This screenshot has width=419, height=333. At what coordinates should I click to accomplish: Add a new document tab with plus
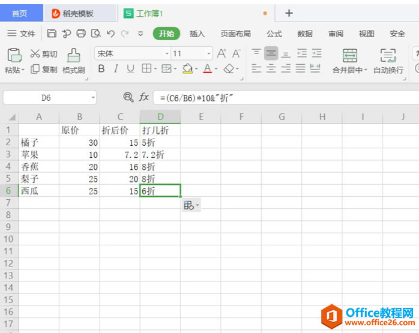[289, 13]
